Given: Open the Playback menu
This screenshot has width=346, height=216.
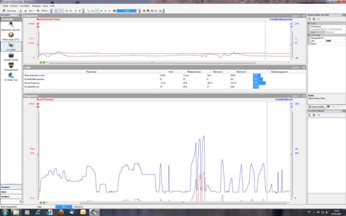Looking at the screenshot, I should point(36,5).
